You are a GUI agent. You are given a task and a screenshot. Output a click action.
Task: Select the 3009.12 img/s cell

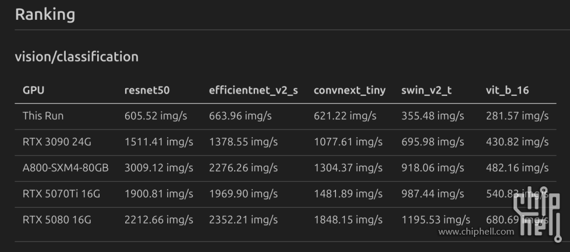tap(158, 168)
